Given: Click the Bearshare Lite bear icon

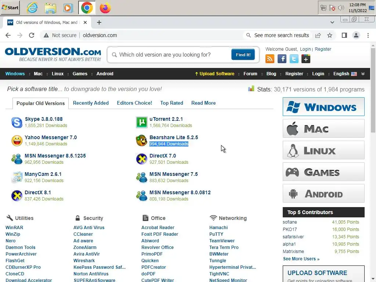Looking at the screenshot, I should click(x=141, y=141).
